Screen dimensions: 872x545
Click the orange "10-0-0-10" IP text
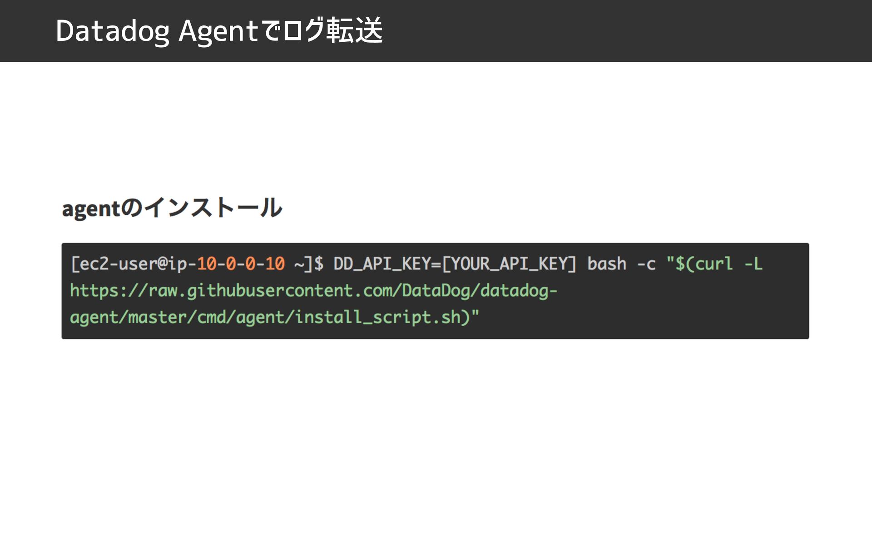[241, 264]
